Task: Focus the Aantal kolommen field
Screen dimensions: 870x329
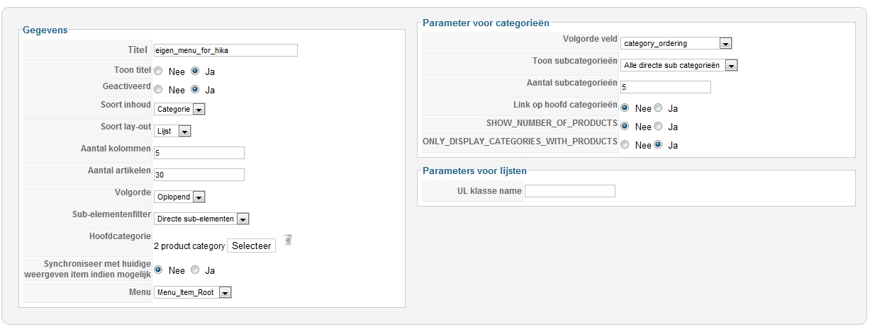Action: tap(199, 153)
